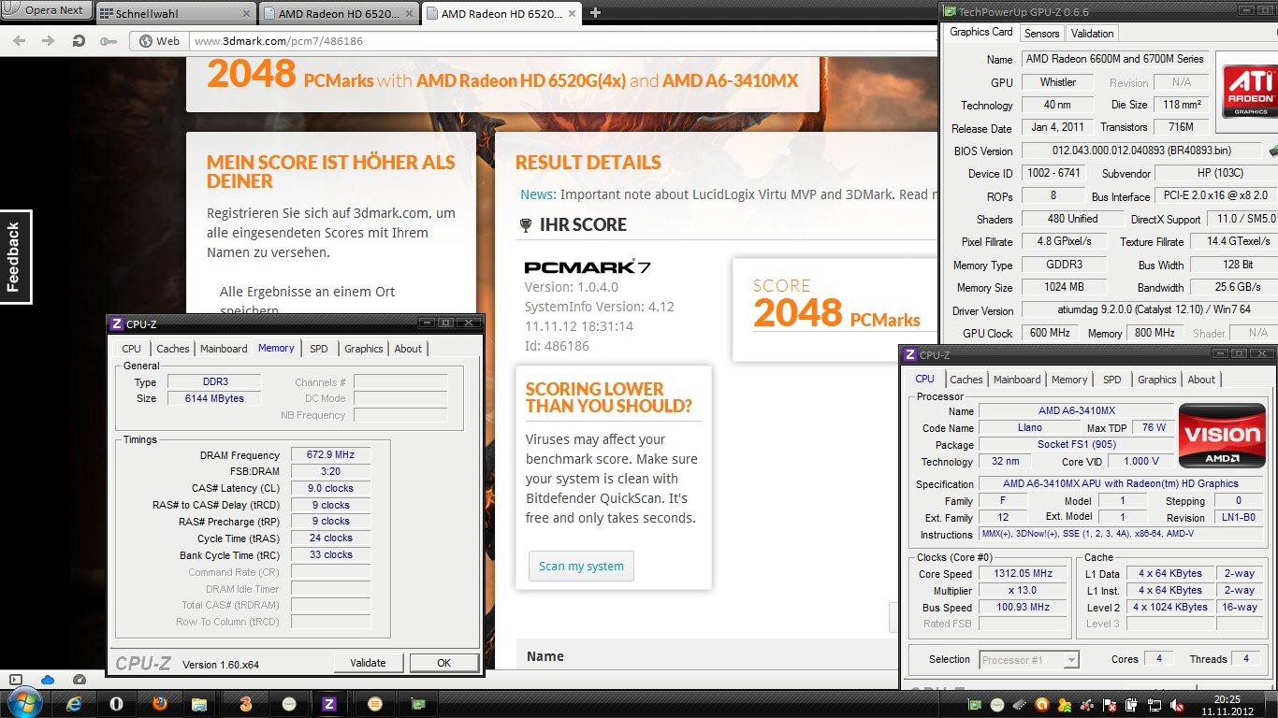The height and width of the screenshot is (718, 1278).
Task: Close the Schnellwahl tab with its X
Action: coord(247,14)
